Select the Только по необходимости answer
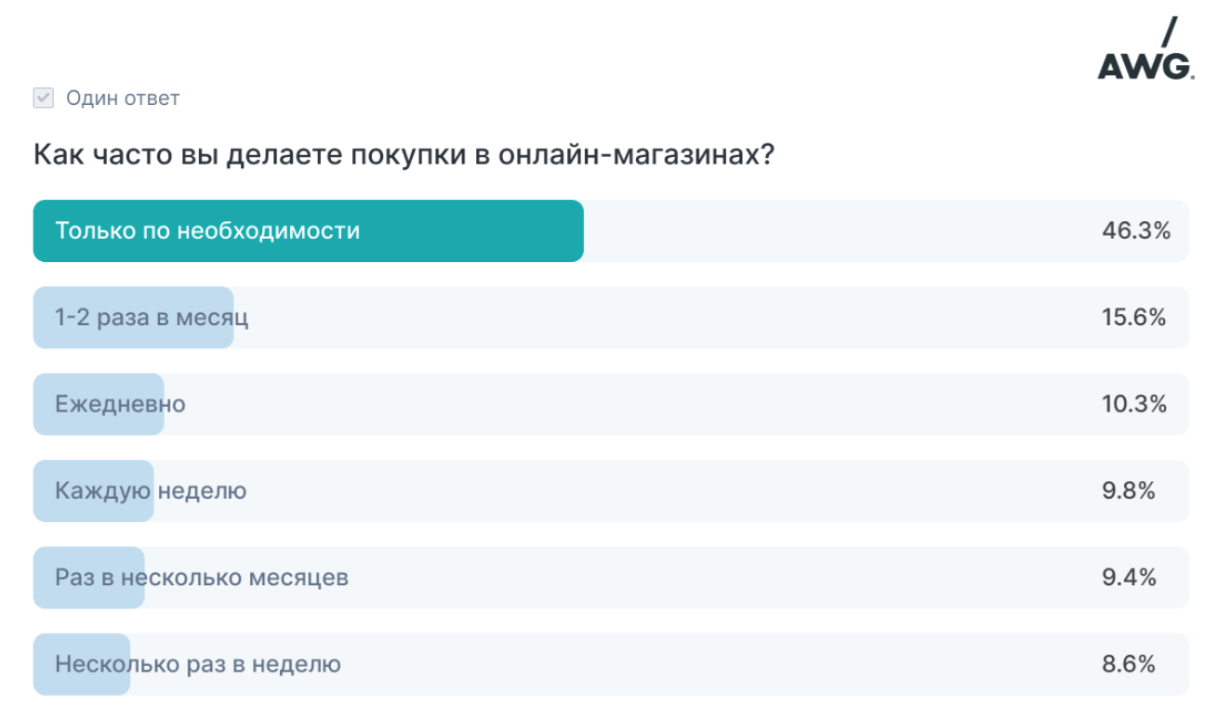Image resolution: width=1218 pixels, height=719 pixels. coord(611,231)
